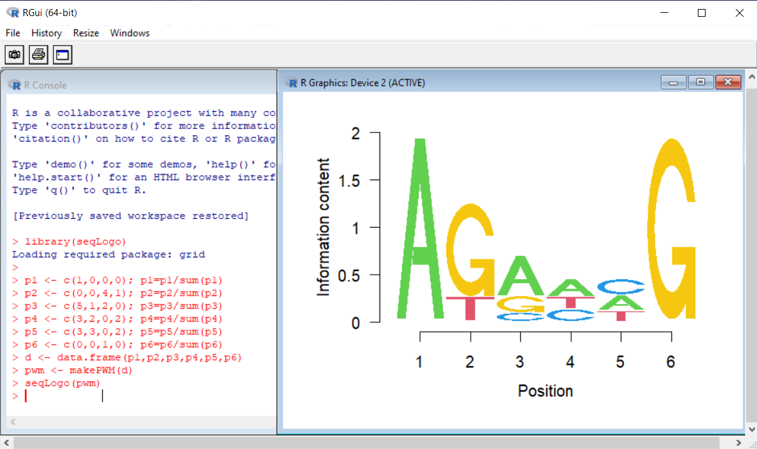
Task: Click the camera icon to copy plot as metafile
Action: click(x=15, y=55)
